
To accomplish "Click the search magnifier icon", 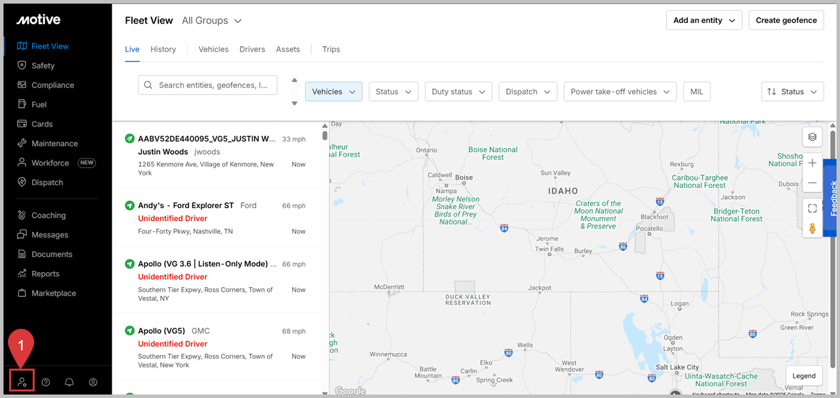I will click(148, 85).
